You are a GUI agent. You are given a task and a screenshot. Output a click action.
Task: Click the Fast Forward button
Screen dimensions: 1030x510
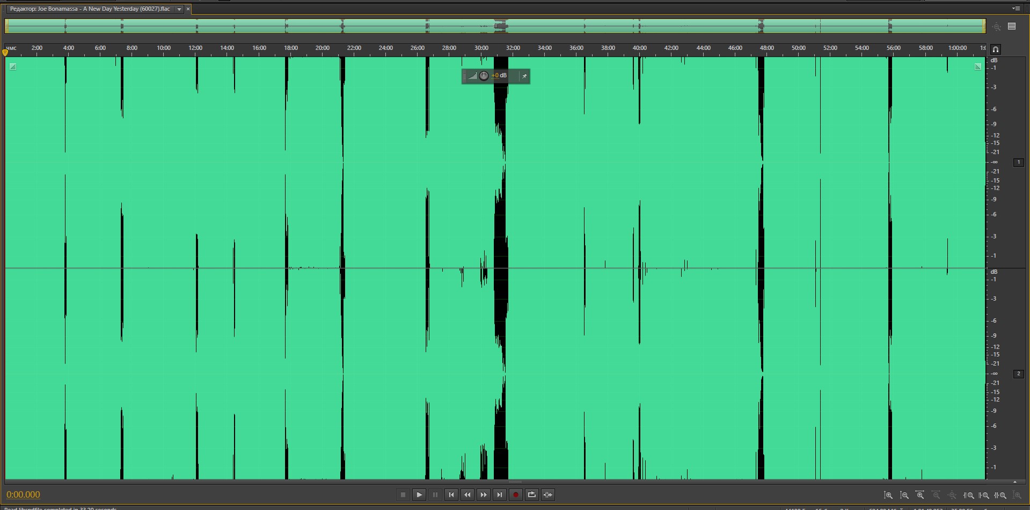pos(484,495)
